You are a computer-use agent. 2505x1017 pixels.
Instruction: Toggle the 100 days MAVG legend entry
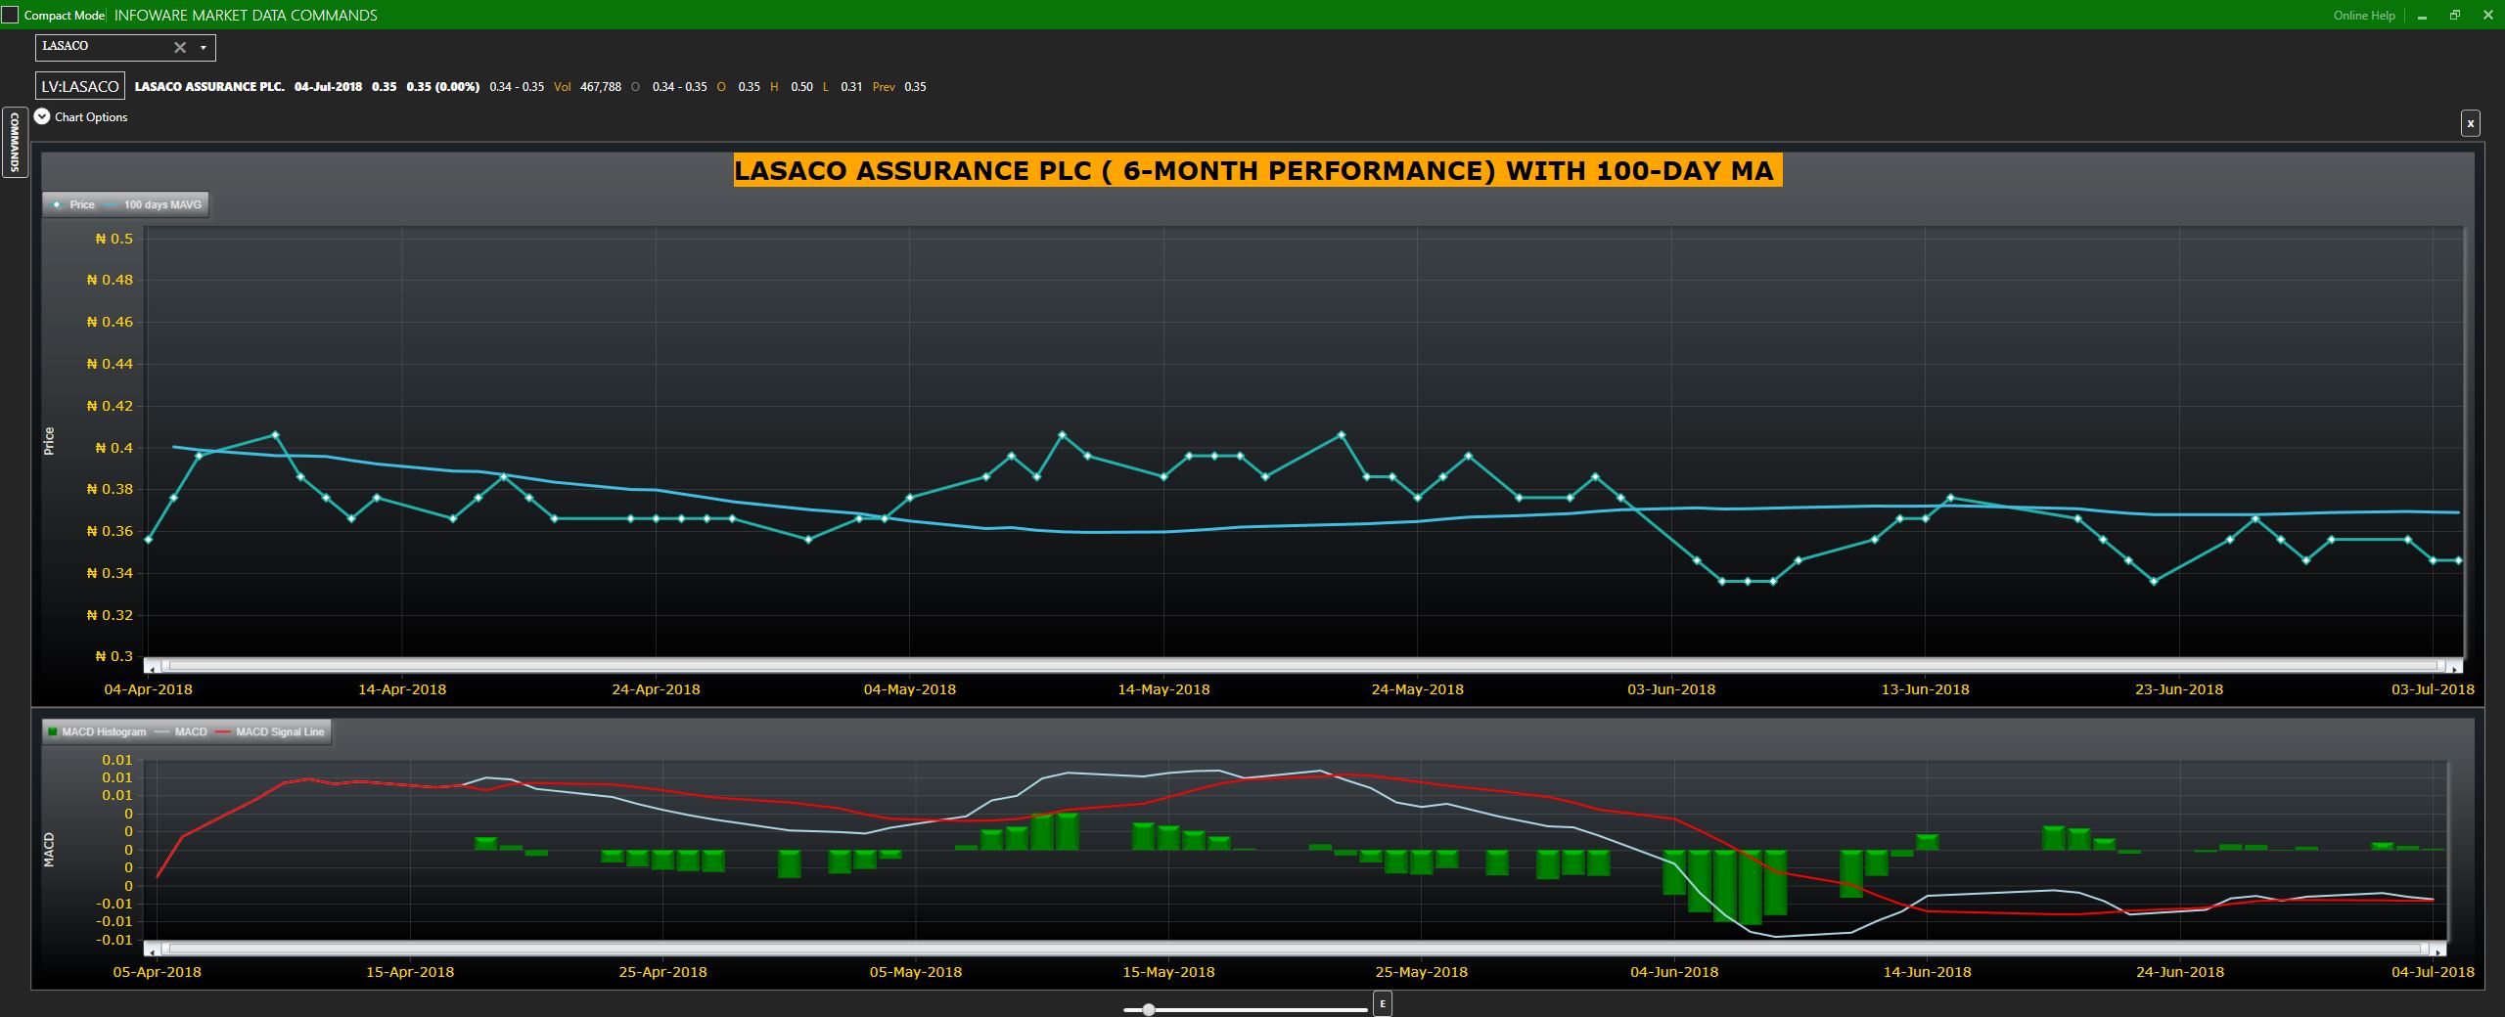coord(153,204)
